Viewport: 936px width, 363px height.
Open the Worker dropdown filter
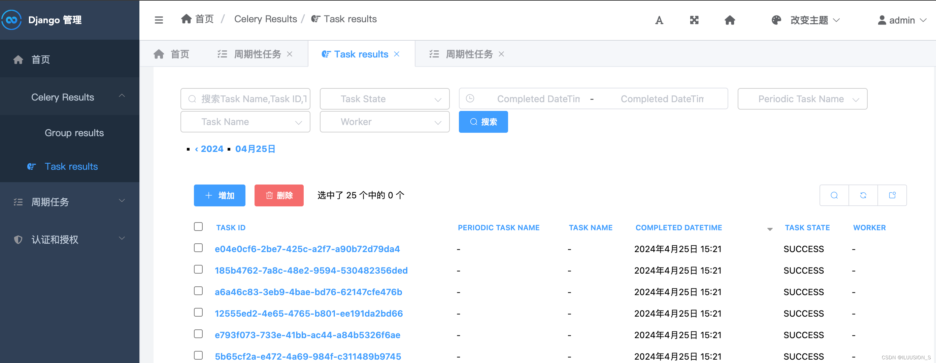coord(385,122)
